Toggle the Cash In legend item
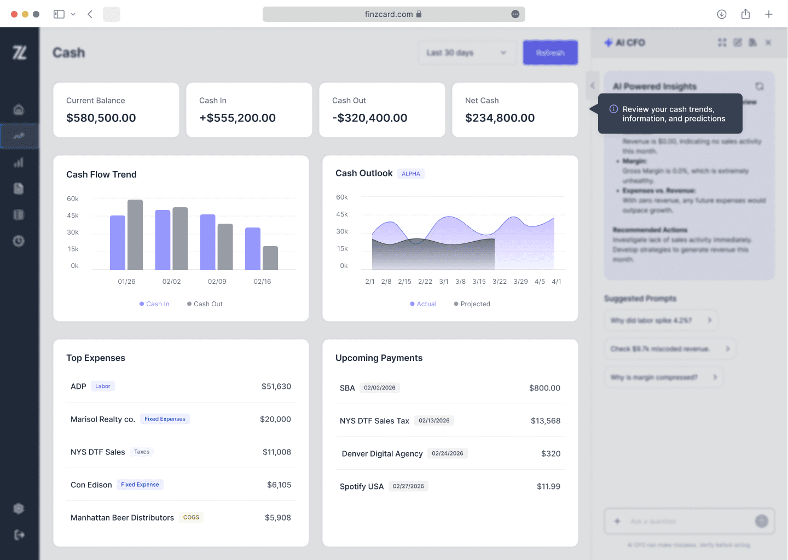This screenshot has height=560, width=788. (154, 304)
